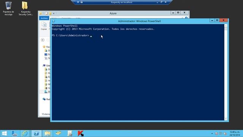This screenshot has height=137, width=243.
Task: Click the help icon in Azure window
Action: pos(186,18)
